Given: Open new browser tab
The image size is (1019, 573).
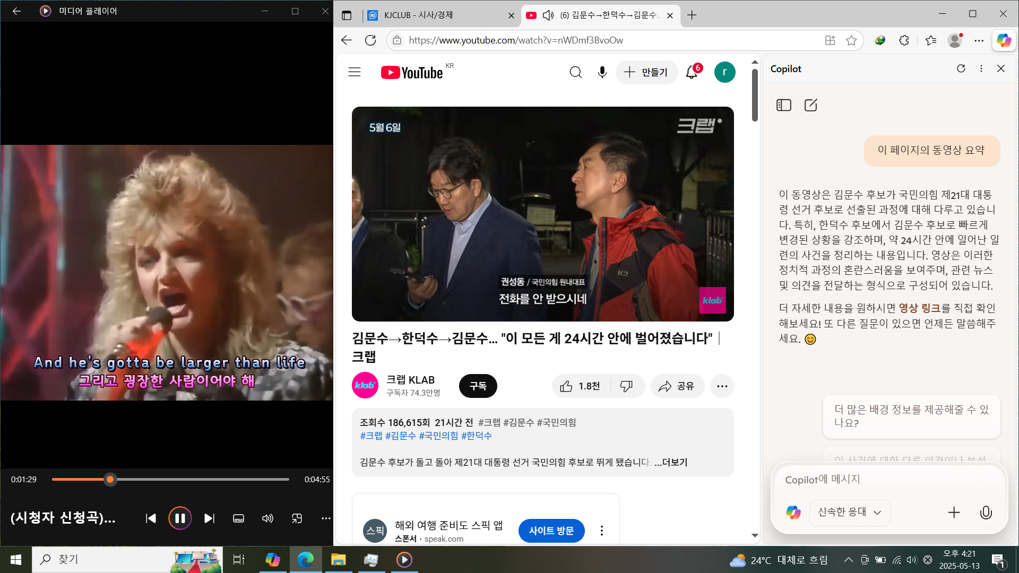Looking at the screenshot, I should 692,15.
